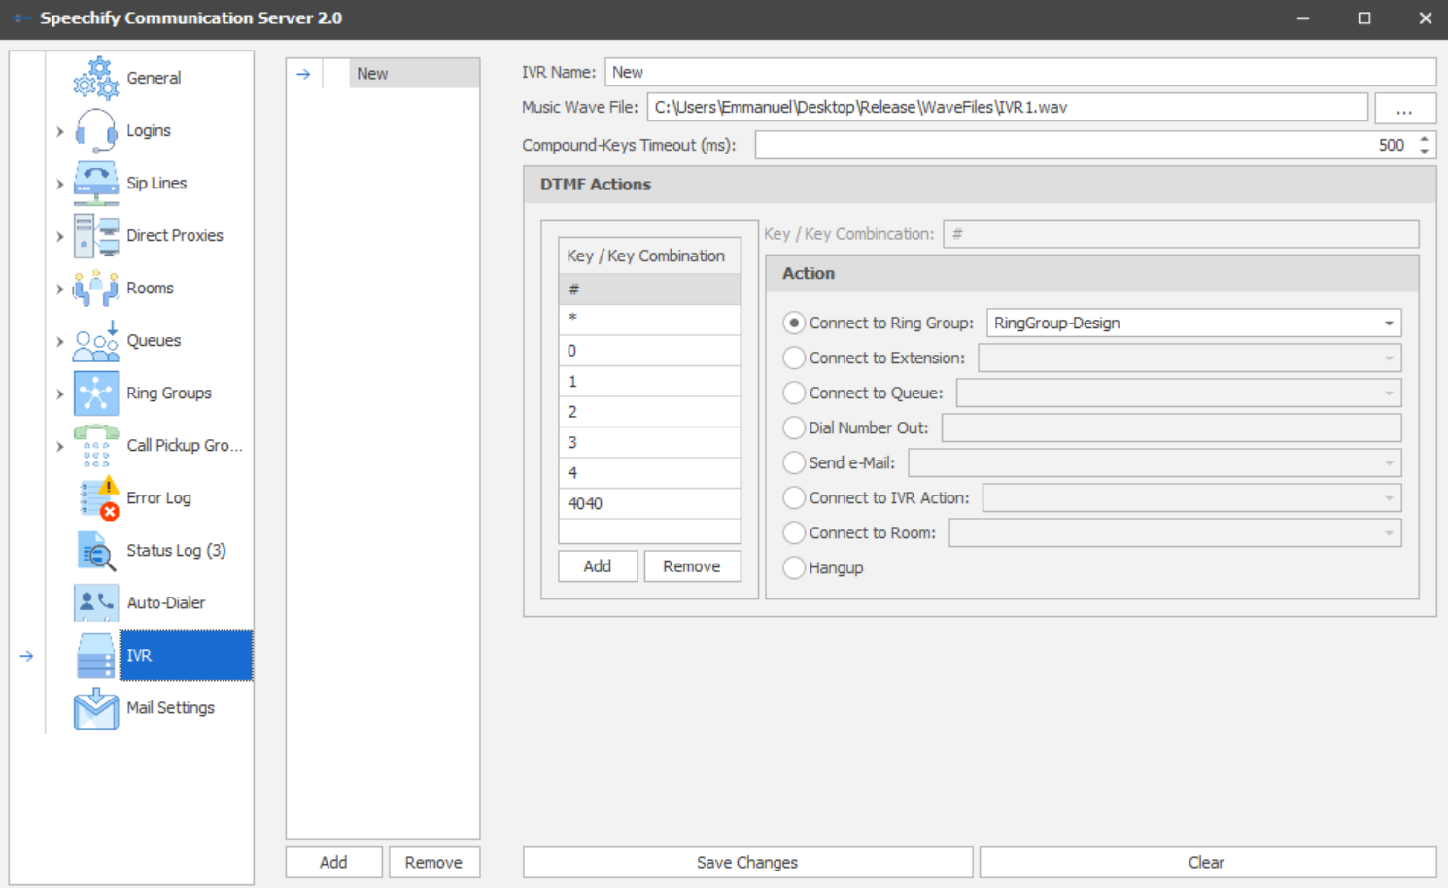Expand the Logins tree node
The width and height of the screenshot is (1448, 888).
[x=60, y=131]
